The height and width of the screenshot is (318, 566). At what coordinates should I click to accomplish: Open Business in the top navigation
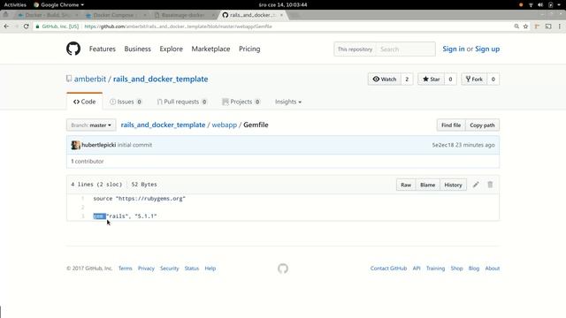138,49
